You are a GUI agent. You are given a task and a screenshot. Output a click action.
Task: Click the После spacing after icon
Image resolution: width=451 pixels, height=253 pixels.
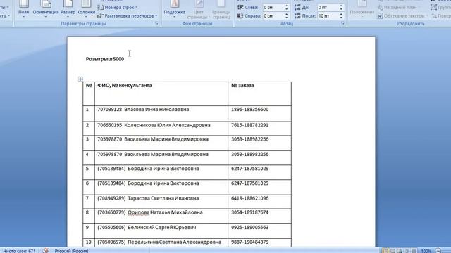coord(297,16)
